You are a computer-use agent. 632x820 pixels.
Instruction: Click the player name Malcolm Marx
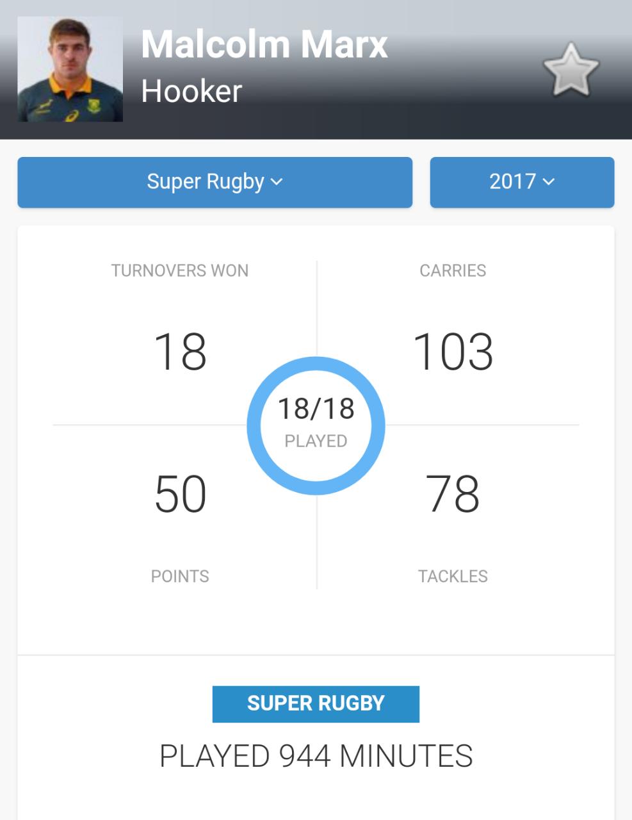click(x=264, y=45)
